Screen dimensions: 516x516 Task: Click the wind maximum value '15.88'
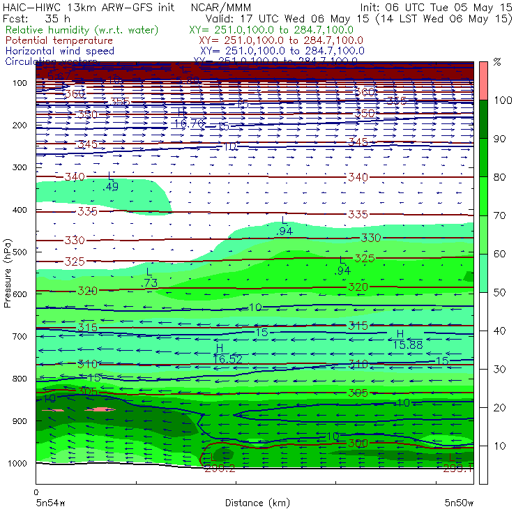pos(408,345)
